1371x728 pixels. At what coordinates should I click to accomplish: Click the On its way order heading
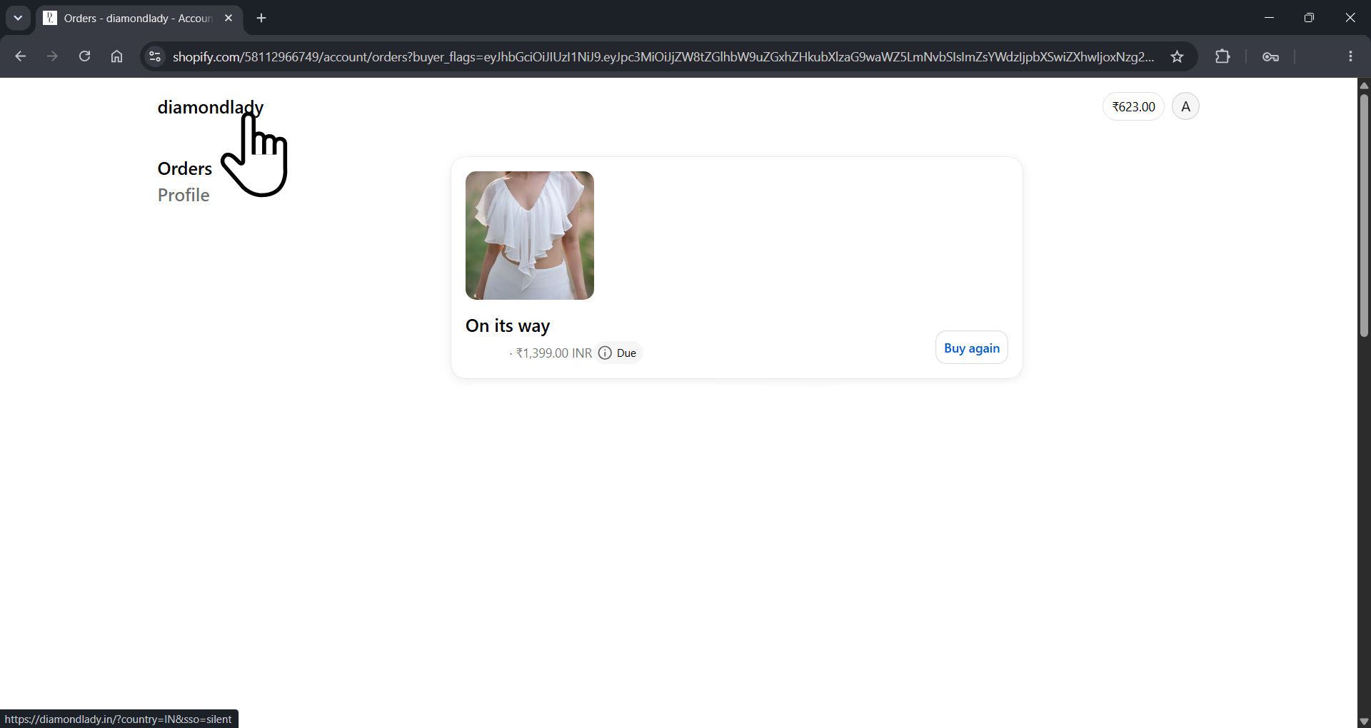508,325
